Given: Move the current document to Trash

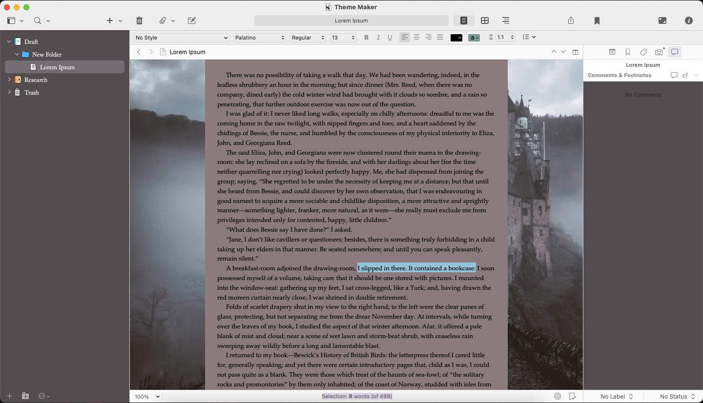Looking at the screenshot, I should [x=139, y=20].
